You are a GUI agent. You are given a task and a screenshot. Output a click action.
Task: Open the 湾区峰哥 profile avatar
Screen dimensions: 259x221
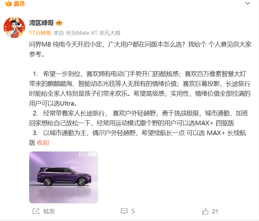click(x=14, y=27)
